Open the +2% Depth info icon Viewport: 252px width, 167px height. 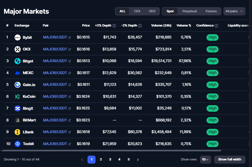coord(114,26)
